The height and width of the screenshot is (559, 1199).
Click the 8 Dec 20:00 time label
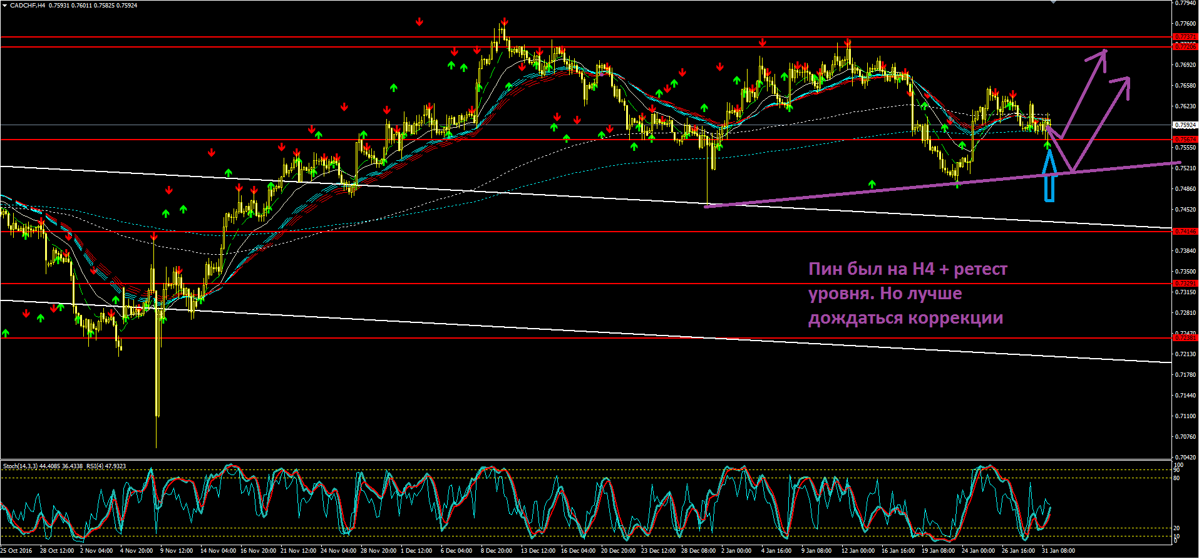point(497,551)
